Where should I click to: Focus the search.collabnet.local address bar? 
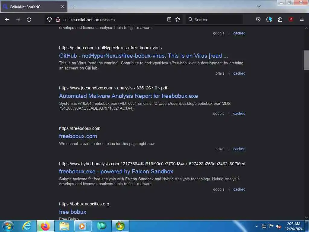coord(114,20)
